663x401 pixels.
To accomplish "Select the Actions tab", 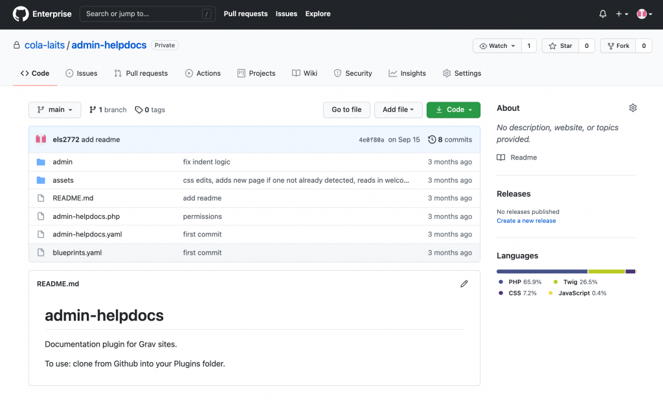I will point(203,73).
